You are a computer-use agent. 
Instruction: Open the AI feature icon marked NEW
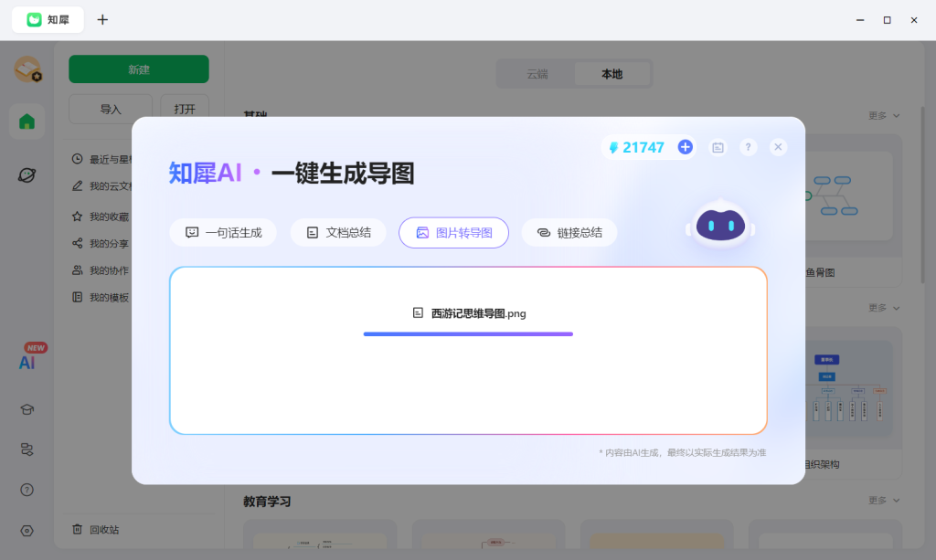pyautogui.click(x=27, y=362)
